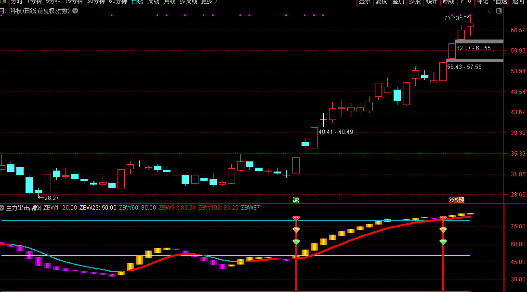Open the 复权 adjustment menu
Screen dimensions: 527x292
[x=382, y=1]
